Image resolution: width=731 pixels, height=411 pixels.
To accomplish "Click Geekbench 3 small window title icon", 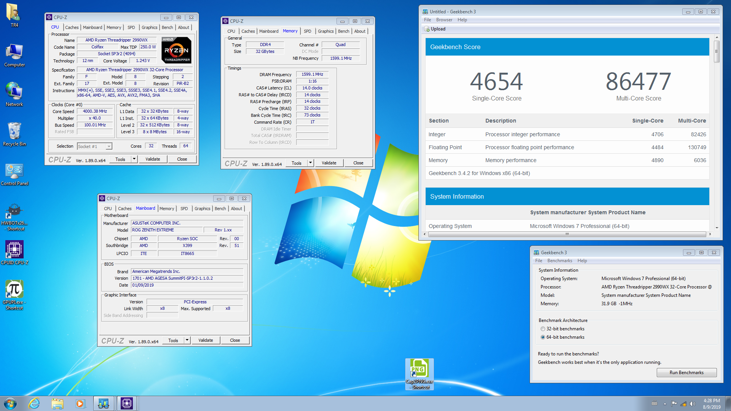I will point(536,252).
